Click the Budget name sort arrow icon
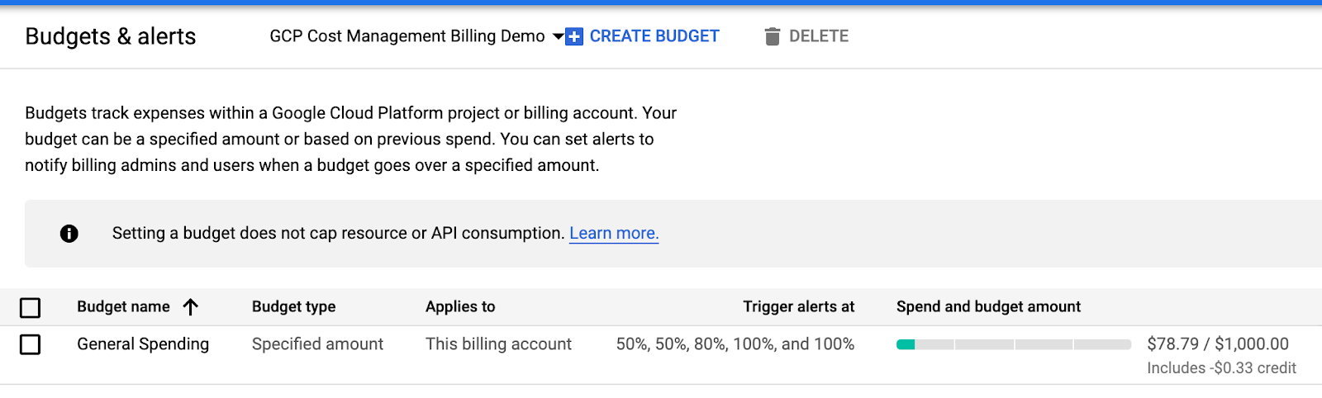The image size is (1322, 398). (191, 307)
